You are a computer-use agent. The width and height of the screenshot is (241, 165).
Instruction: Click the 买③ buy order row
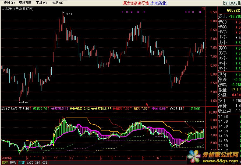pos(229,59)
